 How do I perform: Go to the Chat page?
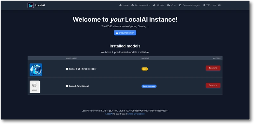[x=172, y=5]
